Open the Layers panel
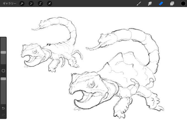This screenshot has height=130, width=187. 172,4
